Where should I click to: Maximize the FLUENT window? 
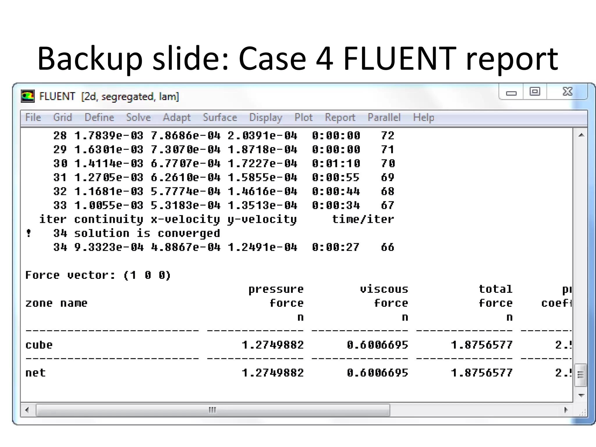pyautogui.click(x=535, y=92)
